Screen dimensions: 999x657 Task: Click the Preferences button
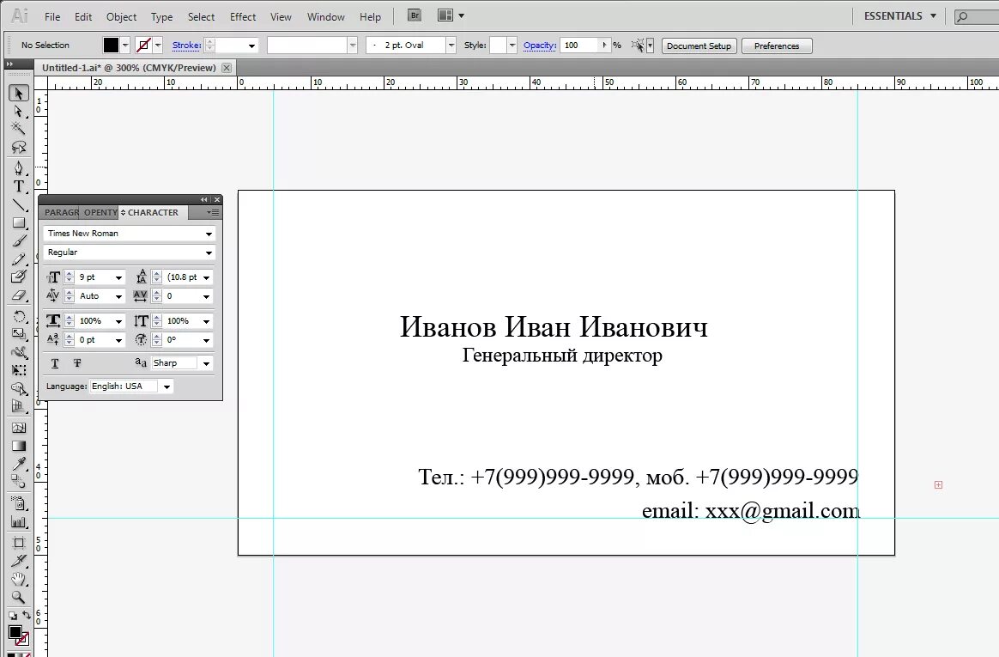(777, 46)
